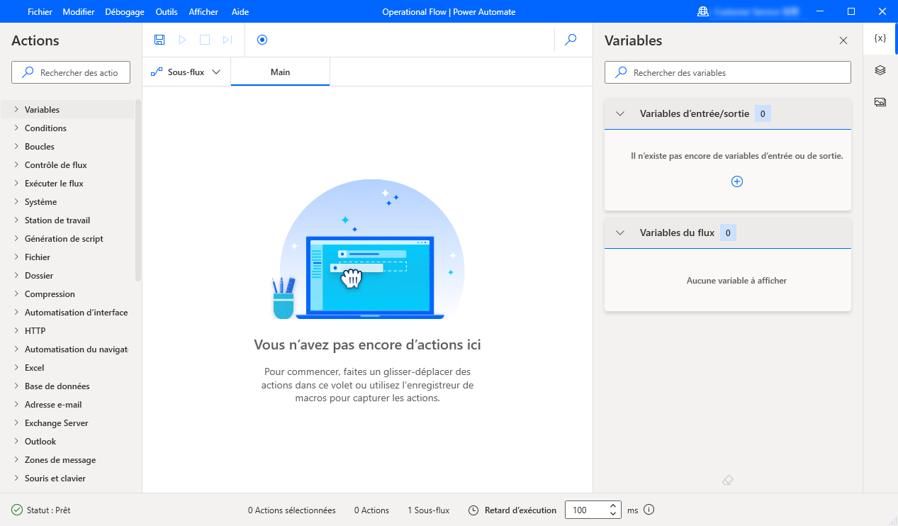Run next action step icon
The width and height of the screenshot is (898, 526).
point(228,40)
